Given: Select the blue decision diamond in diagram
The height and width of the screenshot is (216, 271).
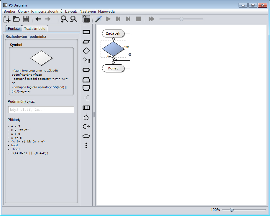Looking at the screenshot, I should [113, 49].
